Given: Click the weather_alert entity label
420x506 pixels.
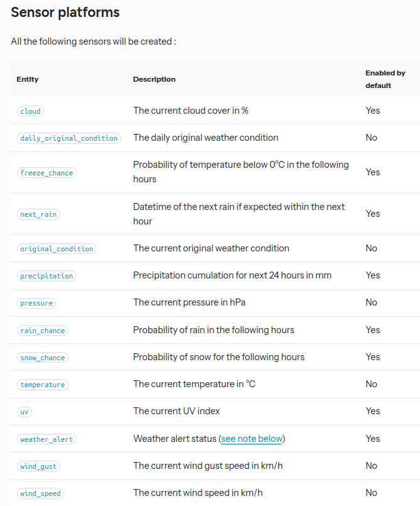Looking at the screenshot, I should click(46, 439).
